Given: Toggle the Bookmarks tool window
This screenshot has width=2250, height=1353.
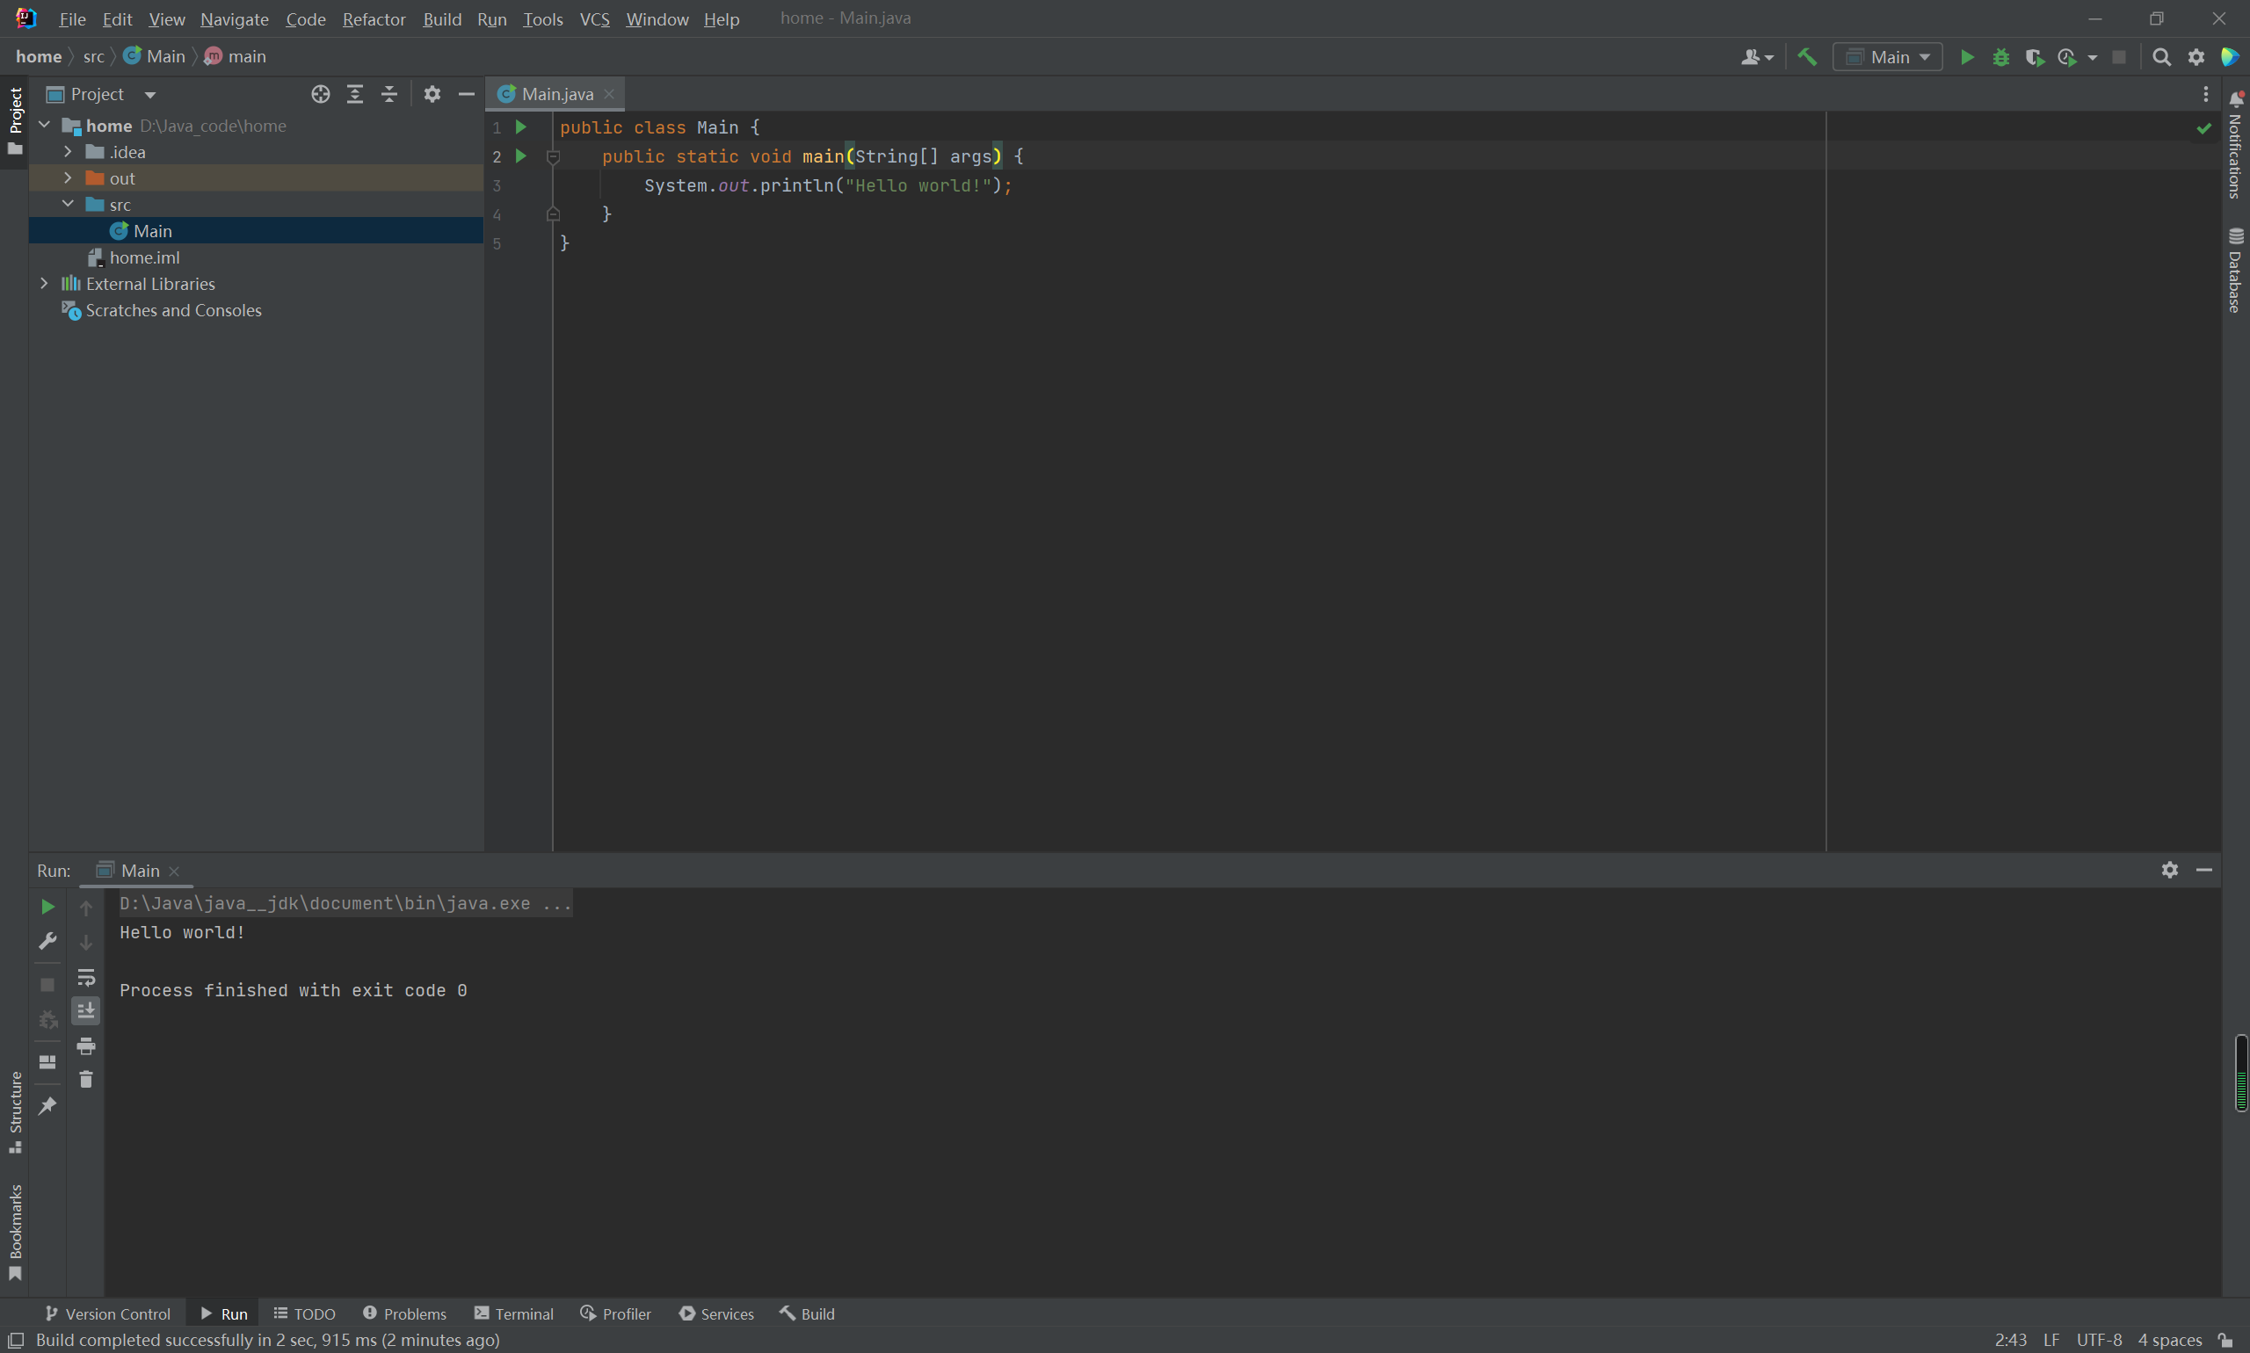Looking at the screenshot, I should click(15, 1233).
